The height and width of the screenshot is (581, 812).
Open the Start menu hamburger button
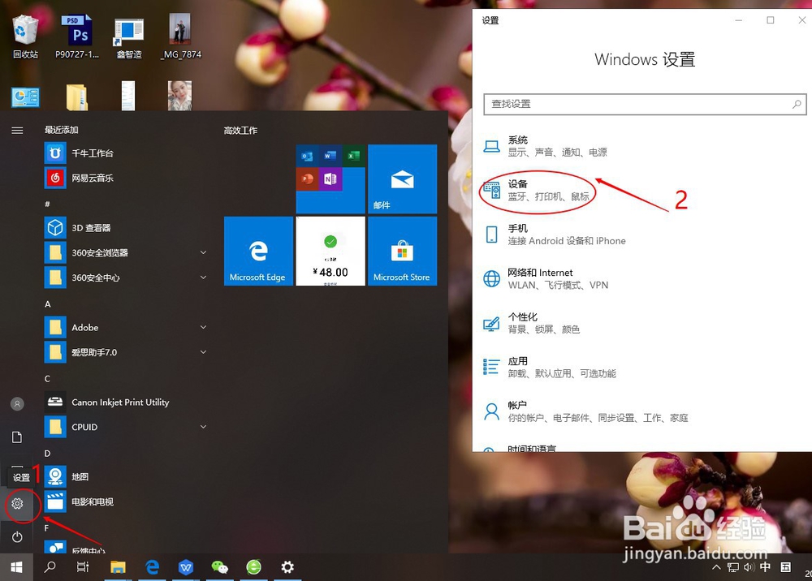click(17, 131)
